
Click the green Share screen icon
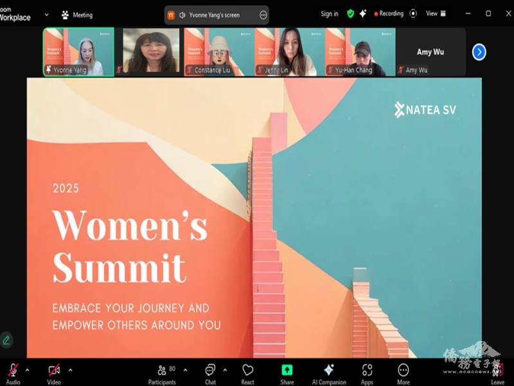pos(287,371)
